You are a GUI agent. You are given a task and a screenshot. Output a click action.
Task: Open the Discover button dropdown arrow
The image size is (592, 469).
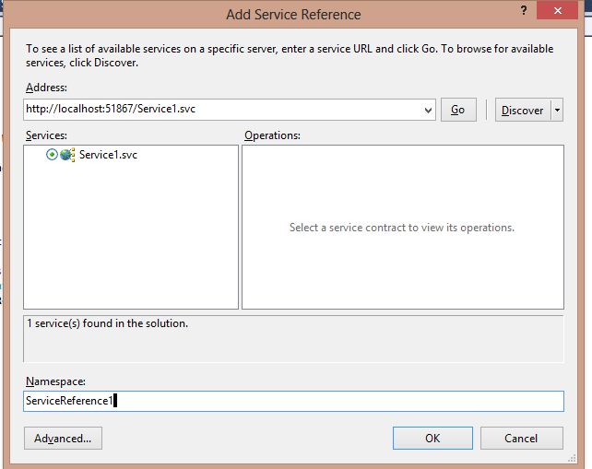[557, 110]
